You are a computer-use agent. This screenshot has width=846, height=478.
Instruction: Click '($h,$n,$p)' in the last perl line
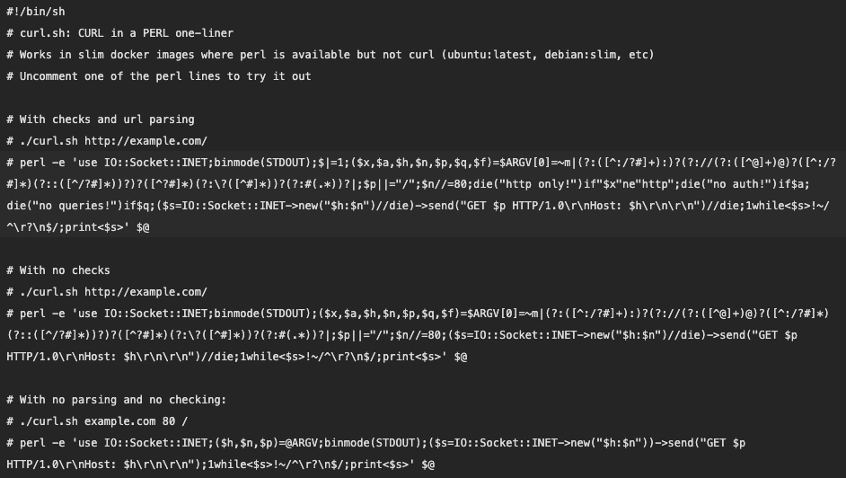click(x=242, y=443)
